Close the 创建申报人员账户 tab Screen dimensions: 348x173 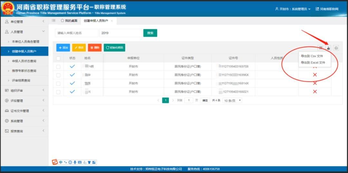tap(112, 21)
